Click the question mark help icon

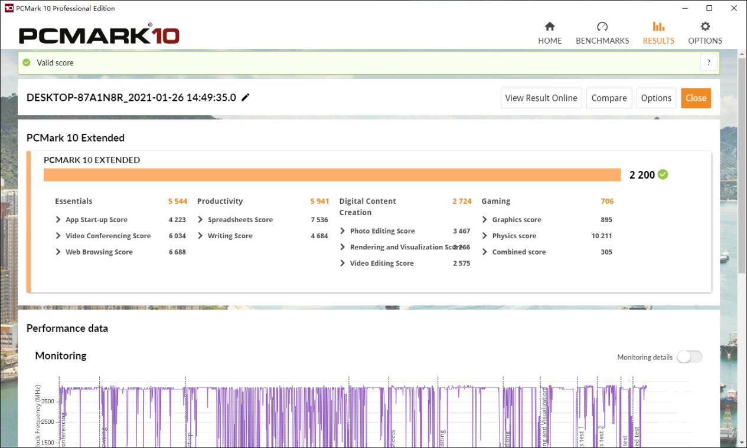point(709,62)
